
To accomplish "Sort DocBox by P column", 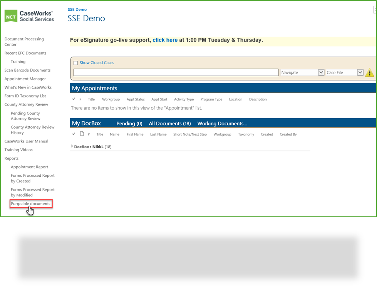I will pos(89,134).
